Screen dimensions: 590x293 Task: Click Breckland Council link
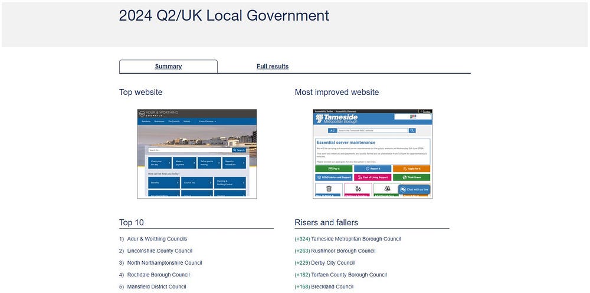[x=332, y=287]
